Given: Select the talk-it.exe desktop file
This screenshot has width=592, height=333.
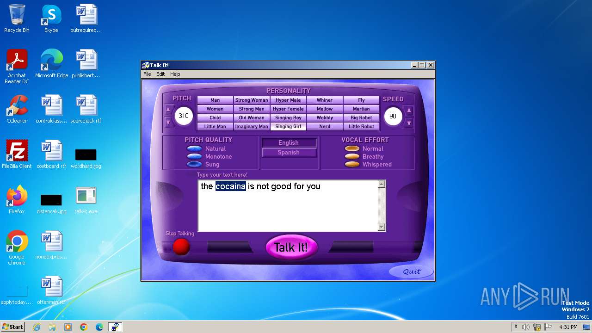Looking at the screenshot, I should tap(86, 200).
